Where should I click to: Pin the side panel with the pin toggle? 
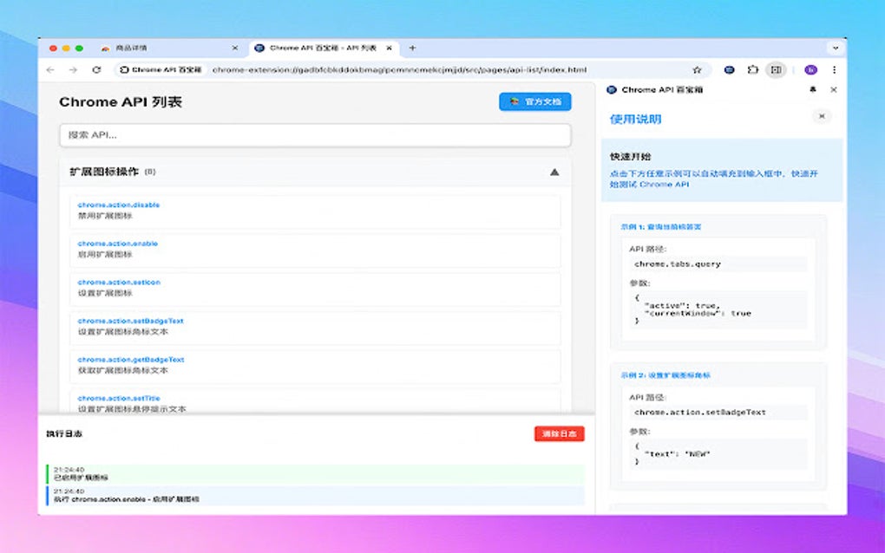point(813,89)
